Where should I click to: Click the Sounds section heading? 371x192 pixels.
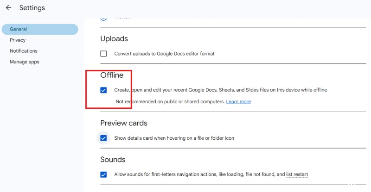(x=113, y=160)
